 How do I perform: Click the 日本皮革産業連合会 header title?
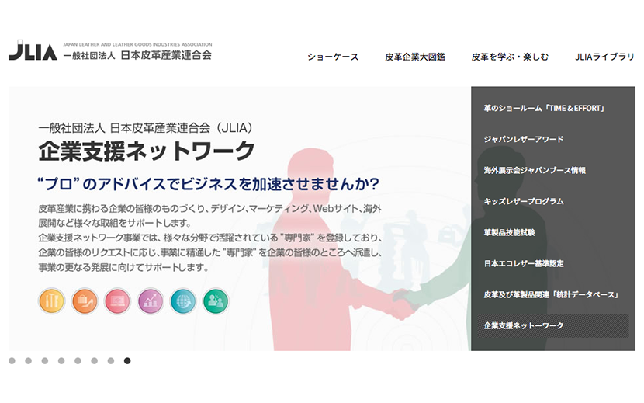tap(166, 55)
